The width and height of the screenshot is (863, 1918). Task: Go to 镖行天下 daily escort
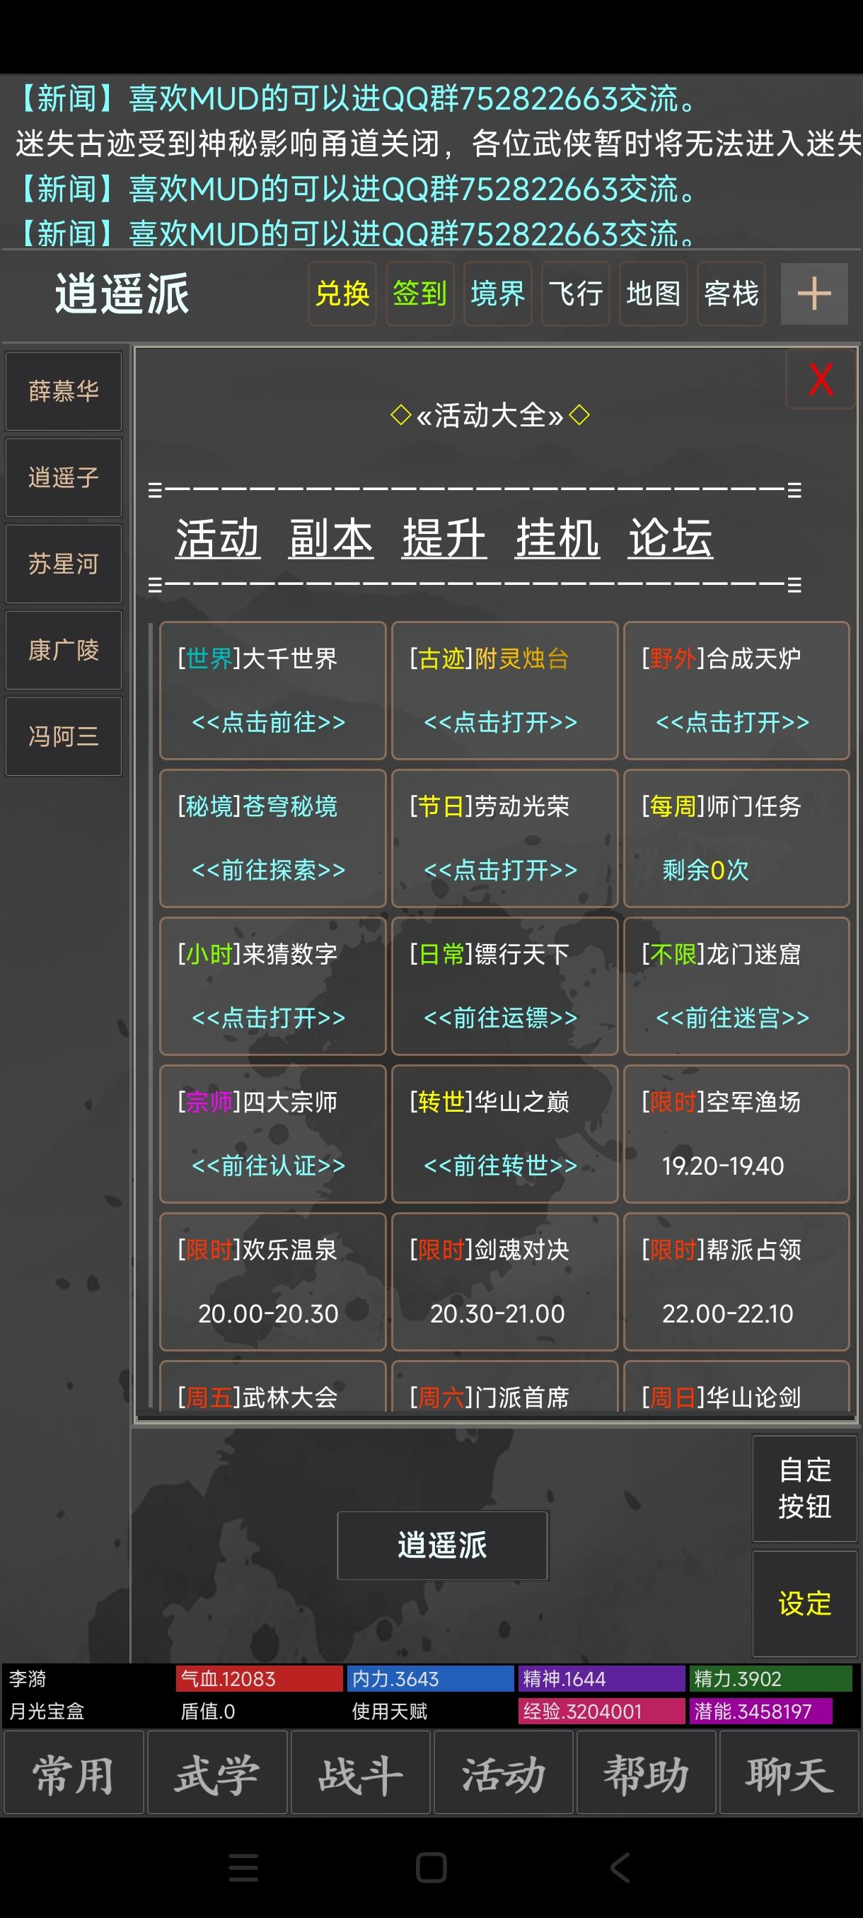coord(504,986)
